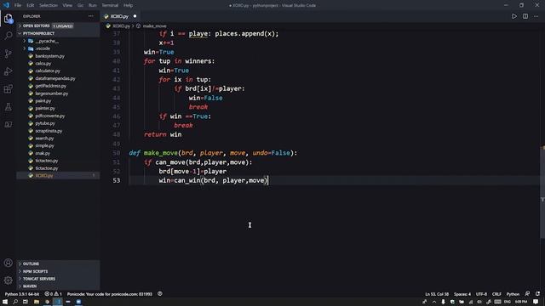Open Windows Start menu
The height and width of the screenshot is (306, 545).
[x=5, y=302]
